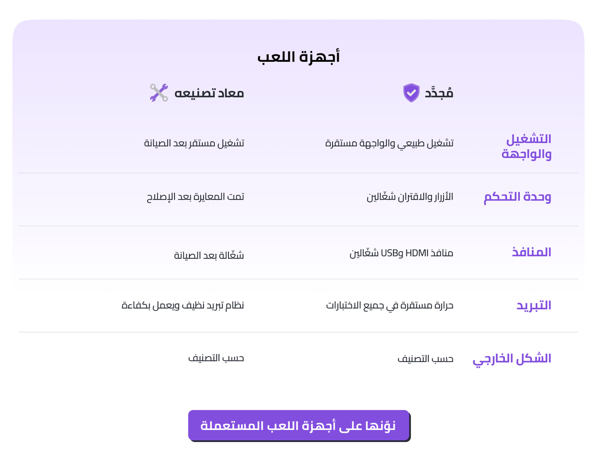Select the text نظام تبريد نظيف ويعمل بكفاءة

pos(183,305)
